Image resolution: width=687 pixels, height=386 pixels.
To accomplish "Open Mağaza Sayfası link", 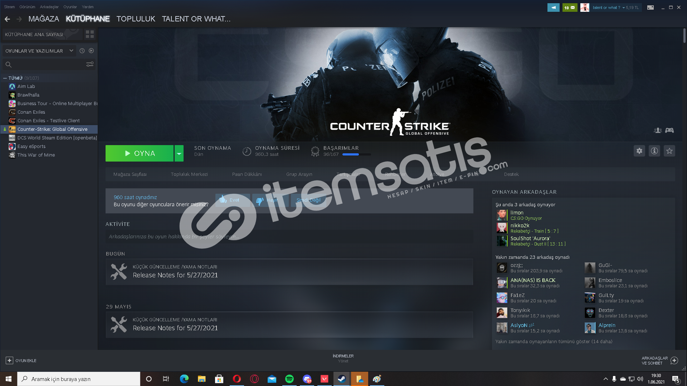I will point(130,174).
